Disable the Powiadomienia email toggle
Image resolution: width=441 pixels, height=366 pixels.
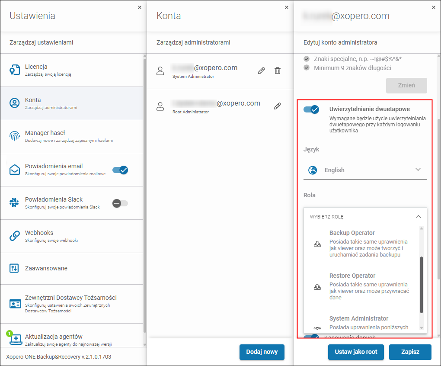(120, 170)
